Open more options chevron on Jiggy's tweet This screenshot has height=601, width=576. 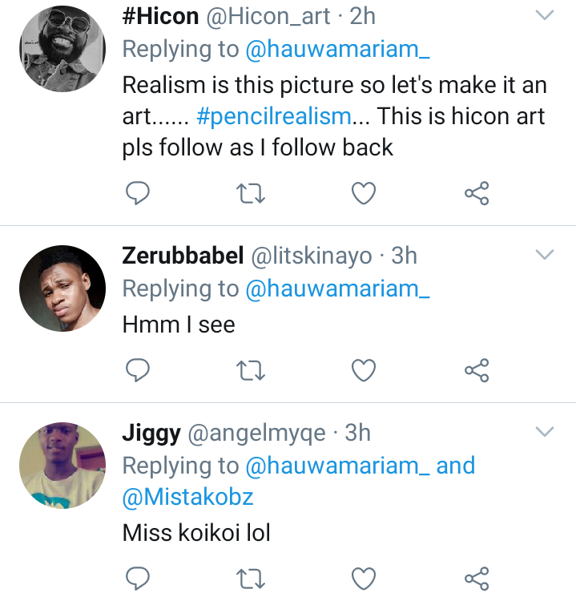pyautogui.click(x=545, y=433)
